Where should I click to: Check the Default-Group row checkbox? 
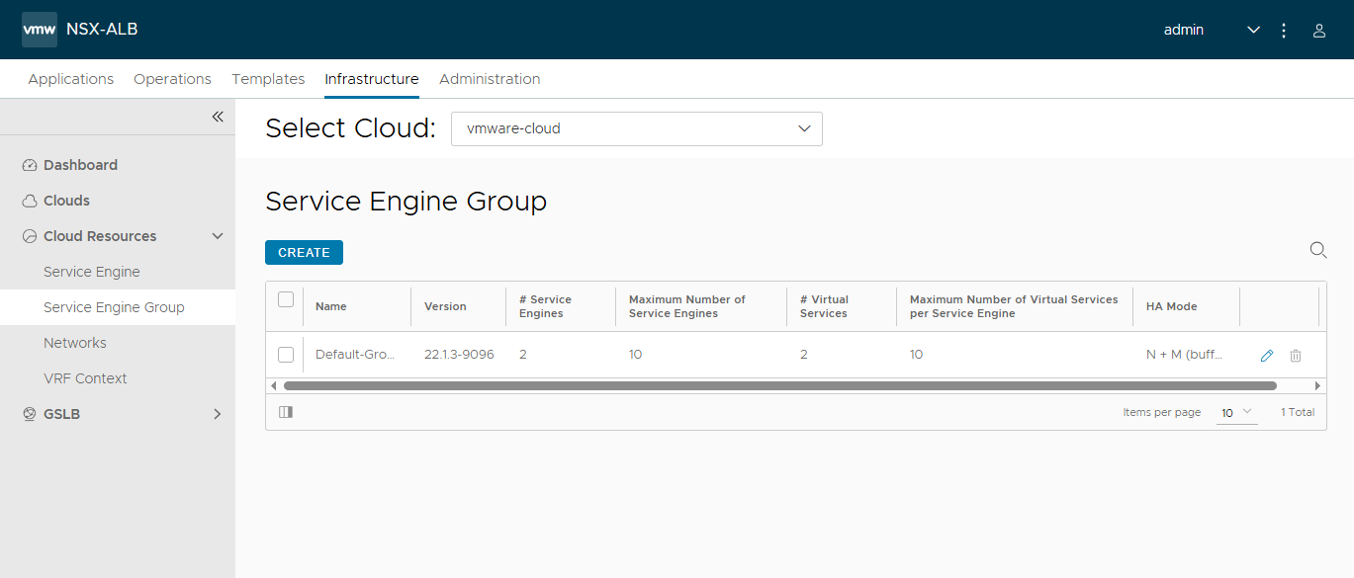click(286, 355)
